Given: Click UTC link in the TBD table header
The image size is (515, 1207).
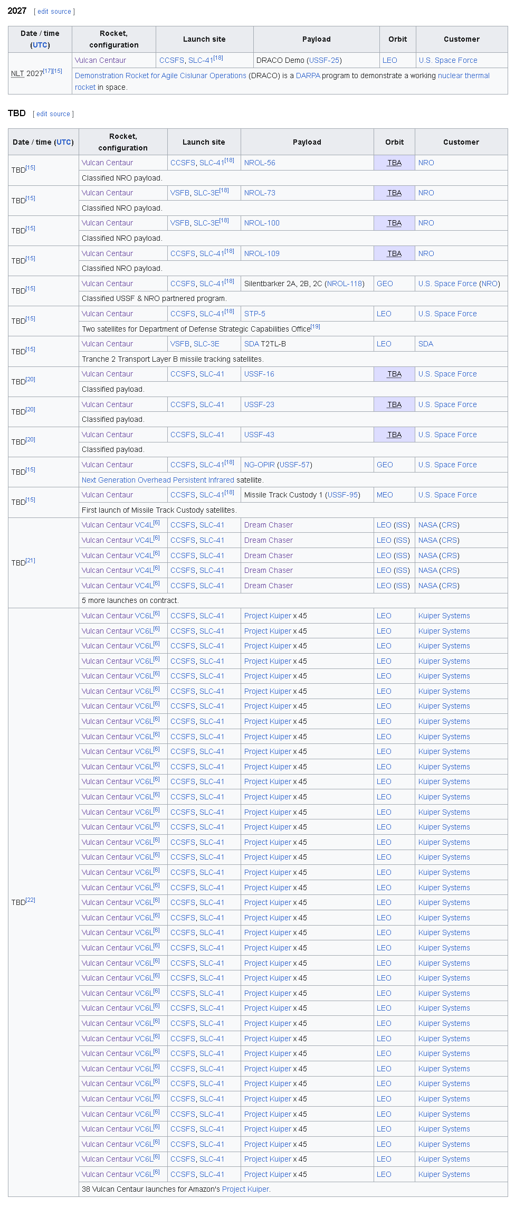Looking at the screenshot, I should [63, 142].
